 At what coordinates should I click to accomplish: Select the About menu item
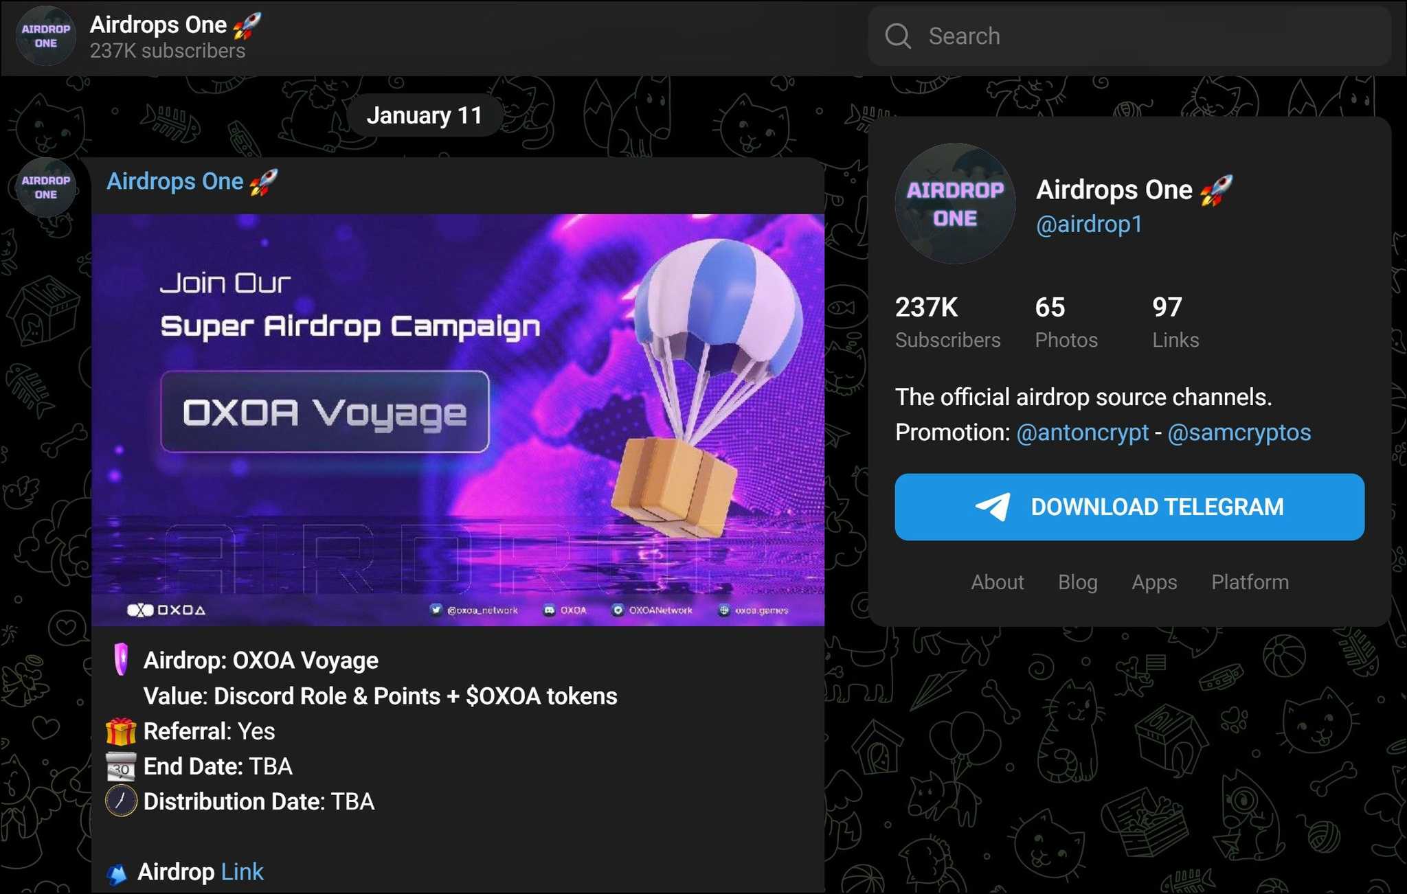point(997,582)
